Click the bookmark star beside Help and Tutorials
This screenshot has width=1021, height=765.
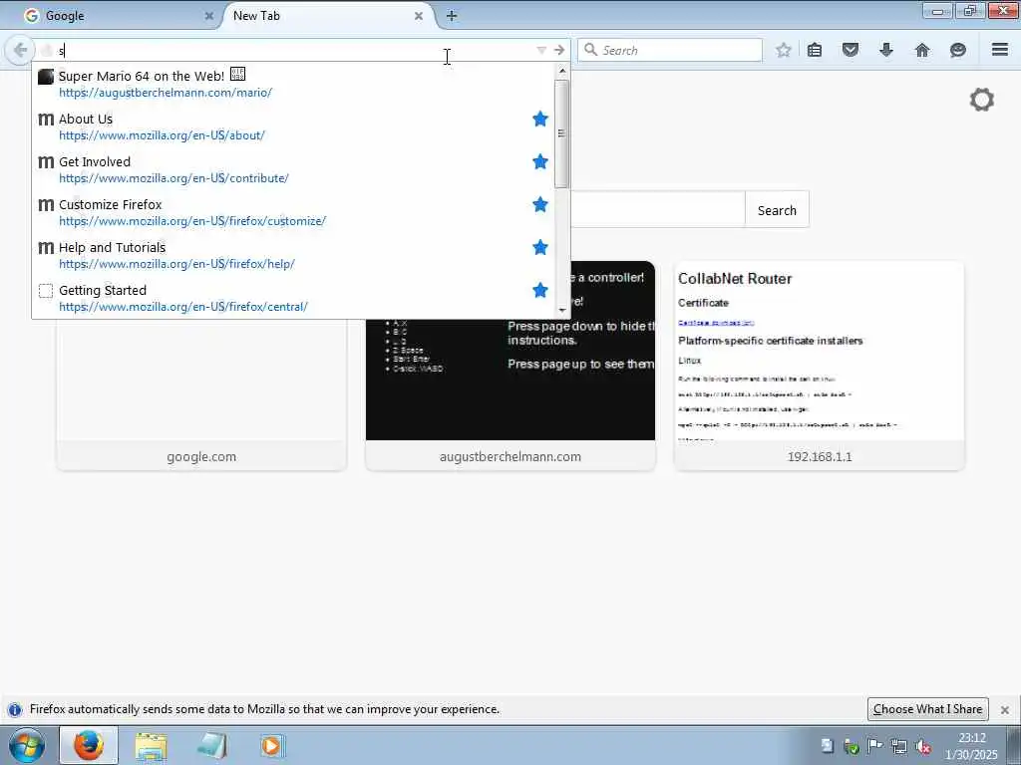[539, 248]
